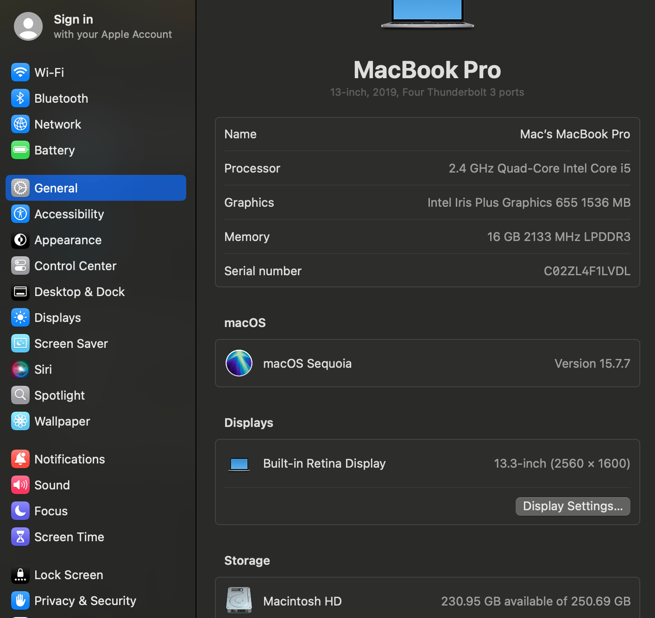
Task: Click Version 15.7.7 text
Action: click(x=592, y=364)
